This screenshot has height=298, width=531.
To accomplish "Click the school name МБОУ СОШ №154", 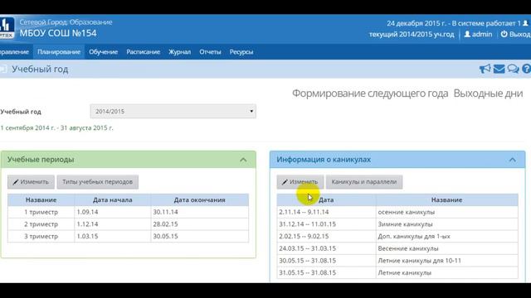I will [x=58, y=33].
